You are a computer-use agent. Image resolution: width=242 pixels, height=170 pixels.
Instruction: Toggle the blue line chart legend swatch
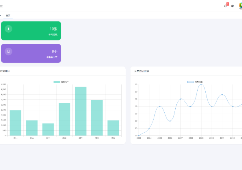click(x=191, y=82)
